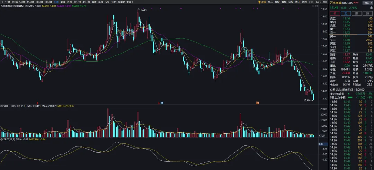Click the orange event marker under the chart

(x=258, y=103)
